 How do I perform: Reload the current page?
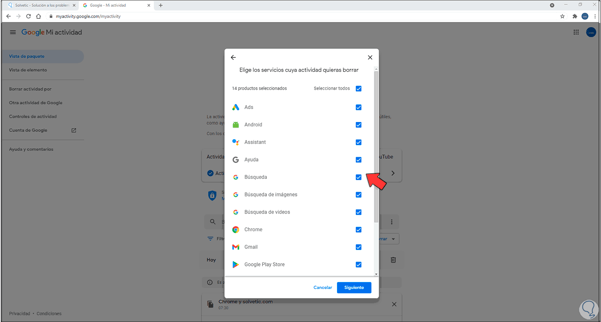pyautogui.click(x=28, y=16)
